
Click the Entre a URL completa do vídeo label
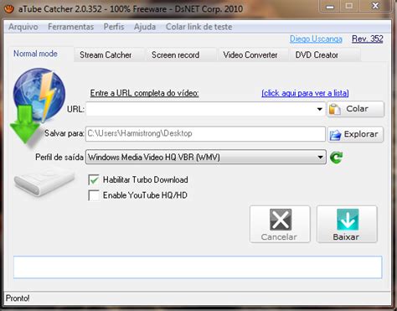[144, 93]
